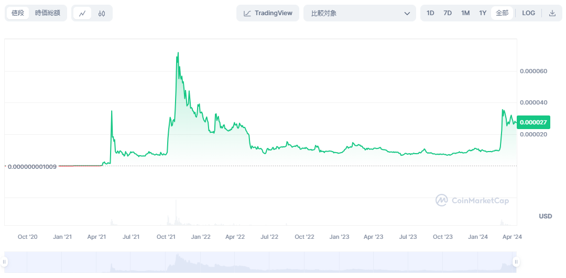This screenshot has height=278, width=566.
Task: Toggle the LOG scale option
Action: click(x=529, y=13)
